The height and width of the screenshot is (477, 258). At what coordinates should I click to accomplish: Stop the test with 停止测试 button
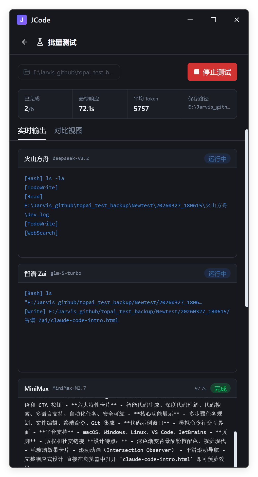212,72
